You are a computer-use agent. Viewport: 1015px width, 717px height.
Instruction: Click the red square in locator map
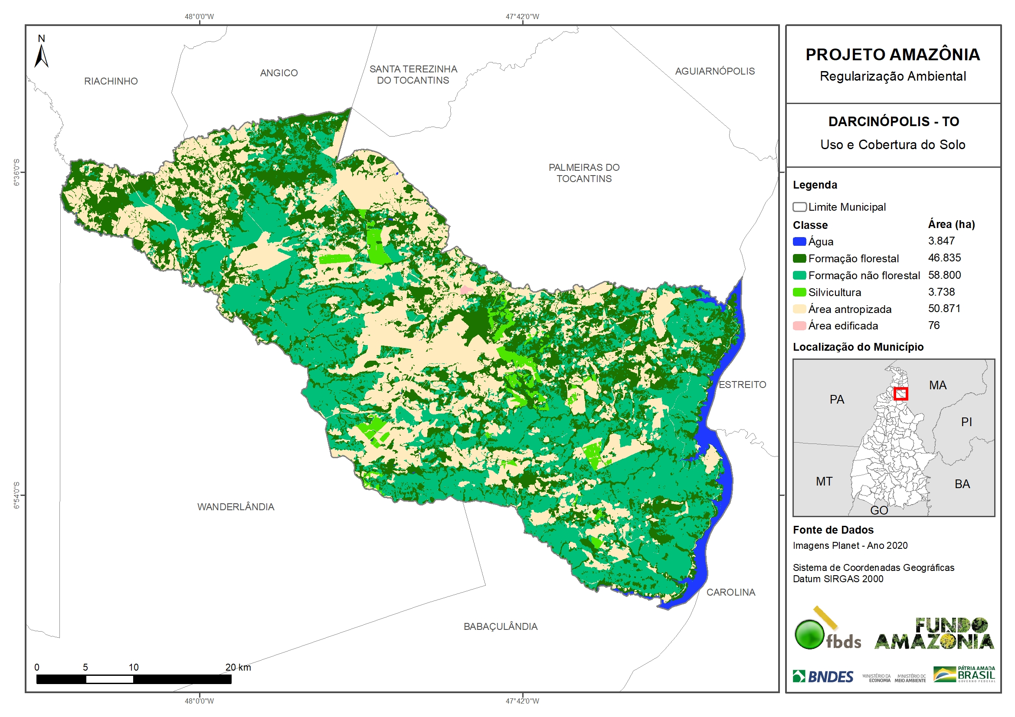click(900, 394)
